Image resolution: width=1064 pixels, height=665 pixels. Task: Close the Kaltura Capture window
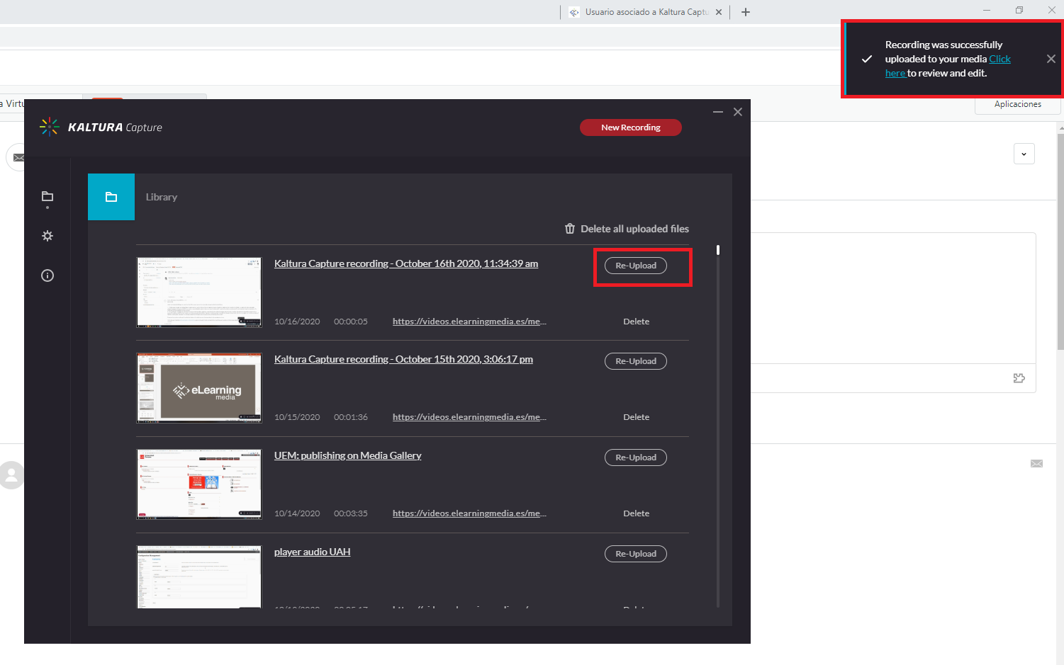point(738,112)
